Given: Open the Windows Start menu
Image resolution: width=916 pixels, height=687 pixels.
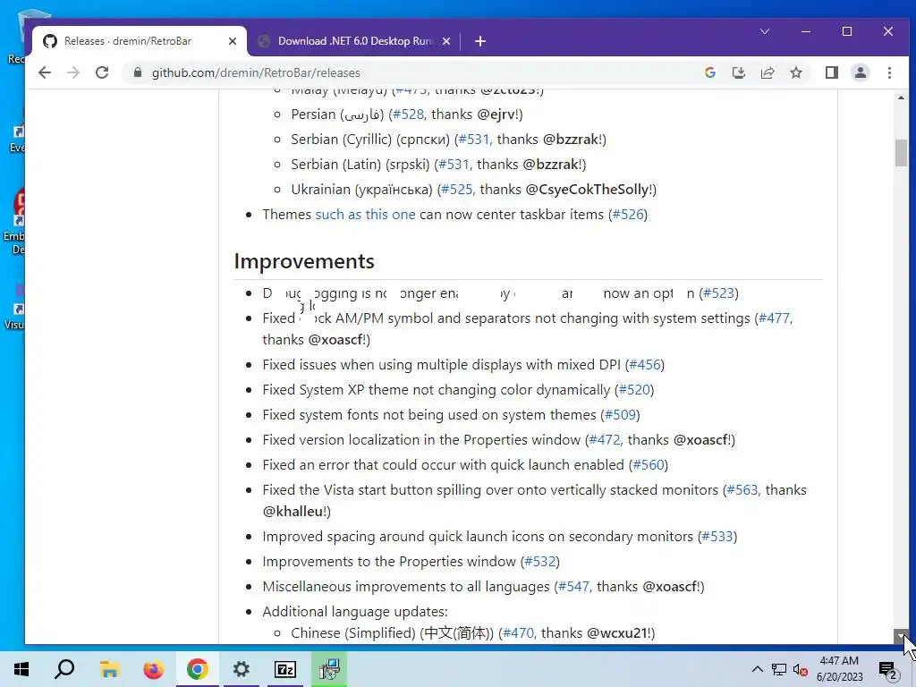Looking at the screenshot, I should click(x=21, y=669).
